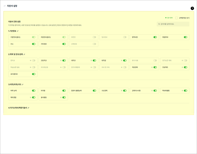
Task: Check the 선택항목만 보기 checkbox
Action: 176,18
